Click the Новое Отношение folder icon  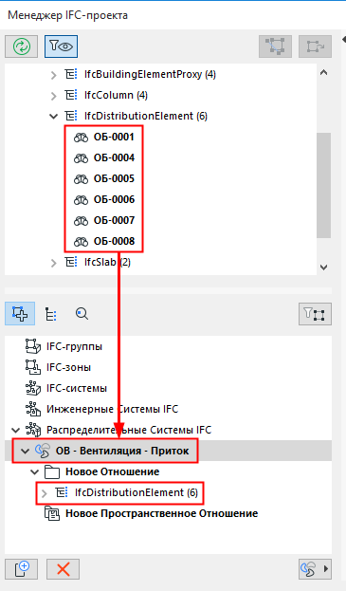(x=52, y=471)
